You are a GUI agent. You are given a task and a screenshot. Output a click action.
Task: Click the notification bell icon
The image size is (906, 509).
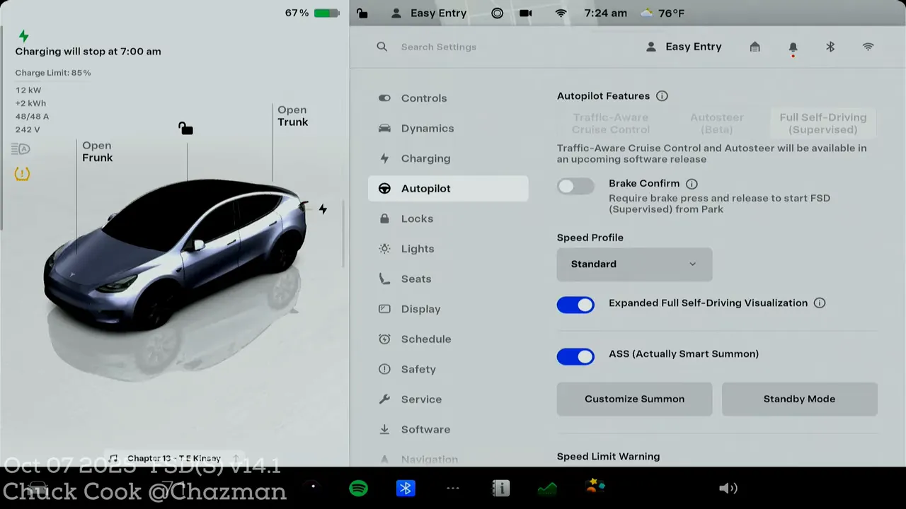click(793, 47)
